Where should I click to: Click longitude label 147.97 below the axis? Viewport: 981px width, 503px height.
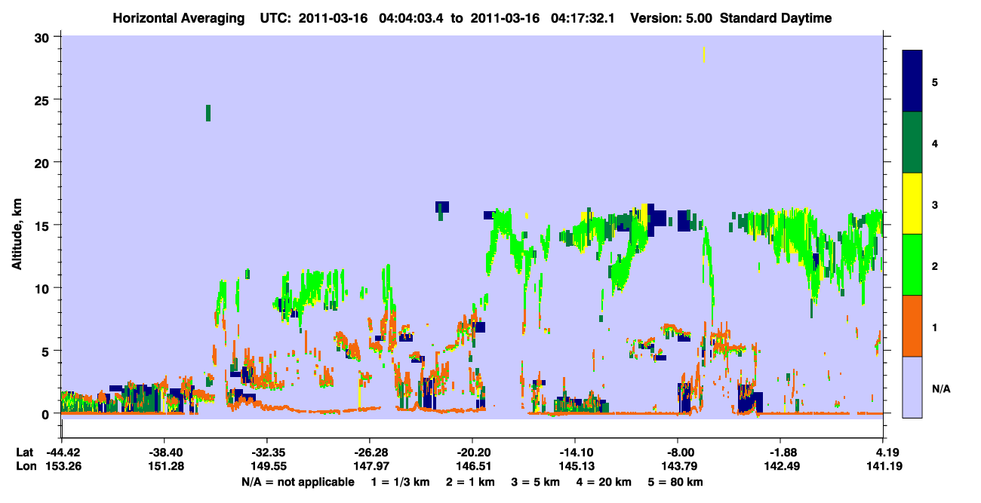(x=369, y=467)
